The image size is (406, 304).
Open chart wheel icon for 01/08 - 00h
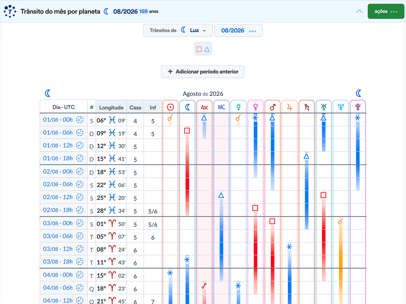(x=80, y=120)
